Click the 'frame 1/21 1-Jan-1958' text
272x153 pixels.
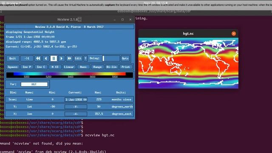30,37
